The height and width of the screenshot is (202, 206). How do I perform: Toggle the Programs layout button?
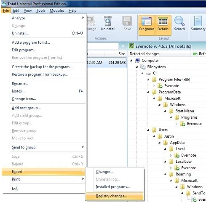pyautogui.click(x=147, y=25)
